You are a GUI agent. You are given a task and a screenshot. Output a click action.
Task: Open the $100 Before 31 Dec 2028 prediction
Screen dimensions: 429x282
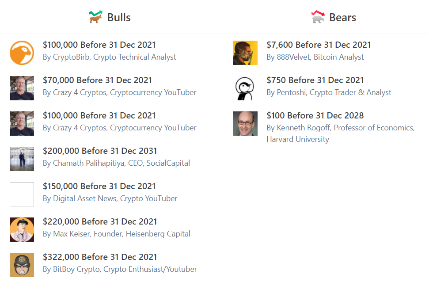315,115
